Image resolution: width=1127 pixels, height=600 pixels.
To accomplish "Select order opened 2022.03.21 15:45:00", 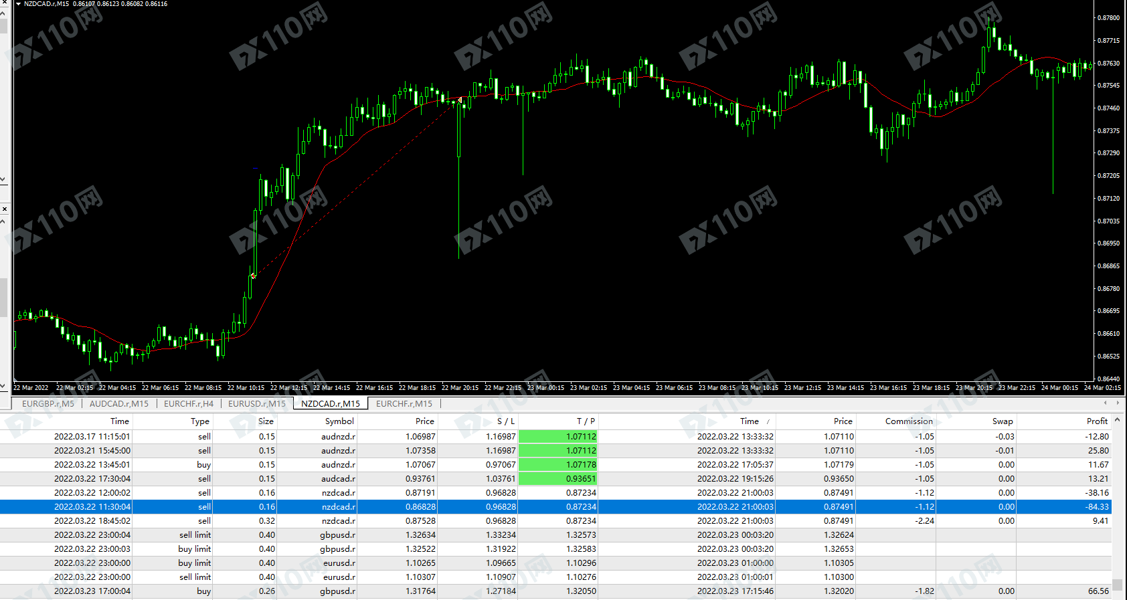I will (555, 450).
